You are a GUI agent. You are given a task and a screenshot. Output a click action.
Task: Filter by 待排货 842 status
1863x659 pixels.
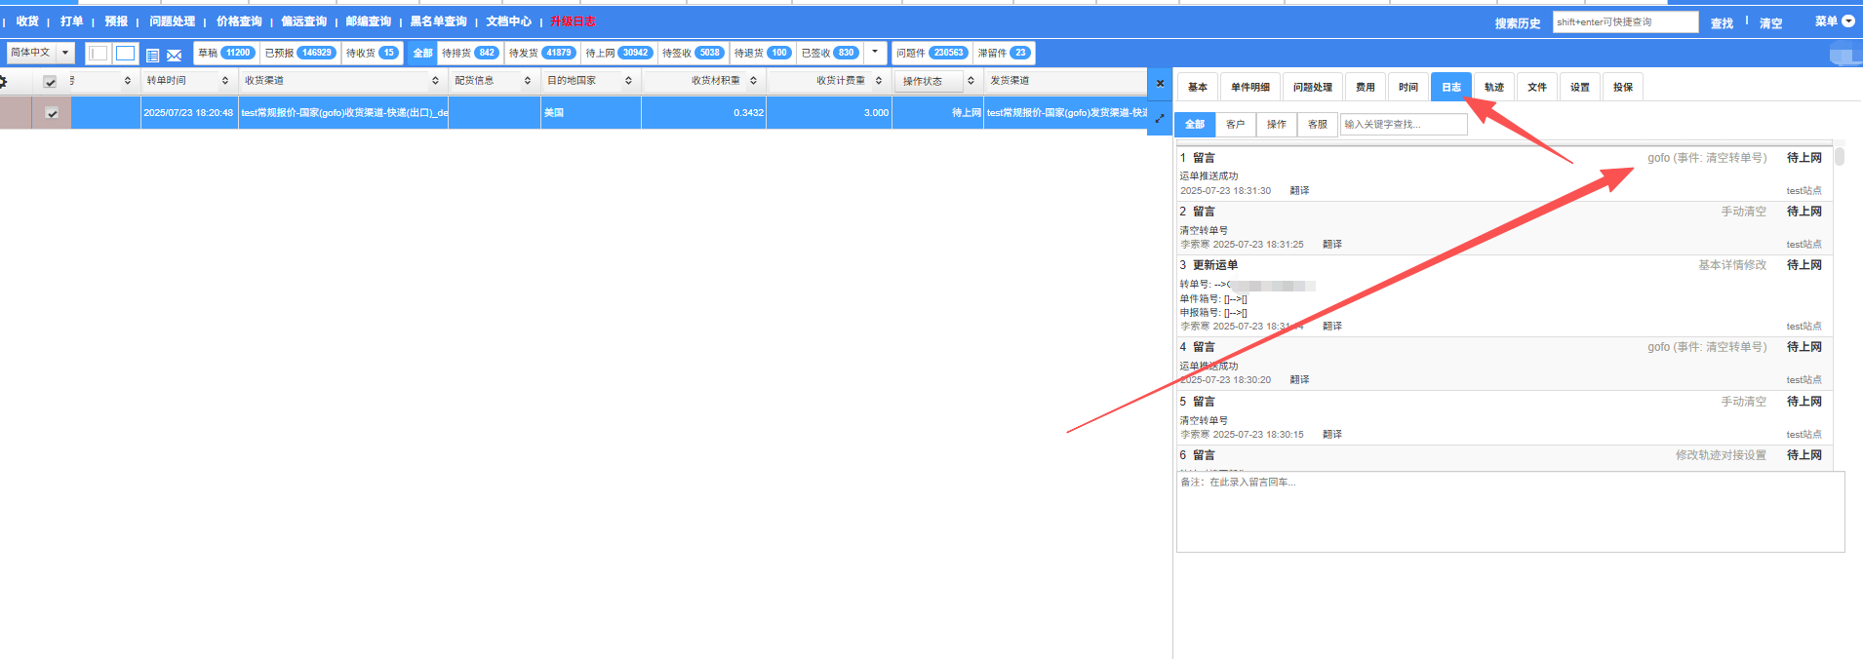pos(470,53)
